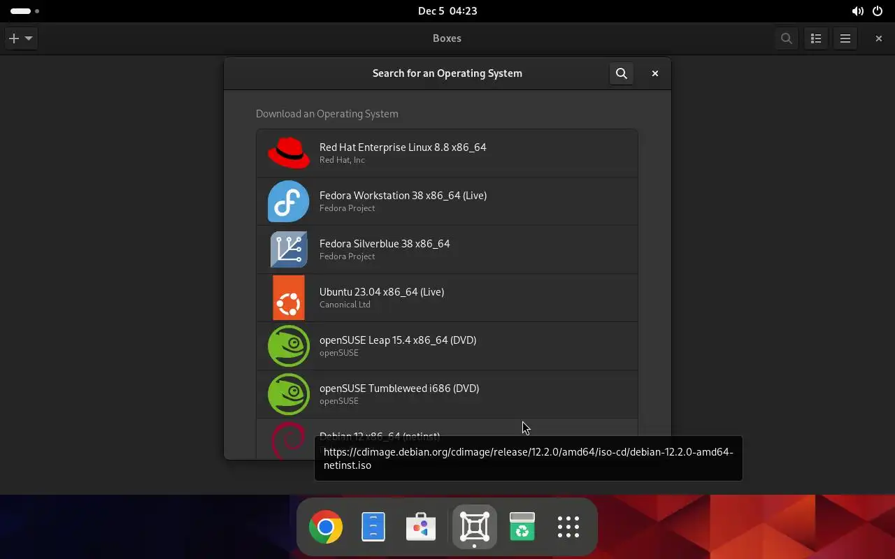Viewport: 895px width, 559px height.
Task: Switch Boxes to list view
Action: [816, 38]
